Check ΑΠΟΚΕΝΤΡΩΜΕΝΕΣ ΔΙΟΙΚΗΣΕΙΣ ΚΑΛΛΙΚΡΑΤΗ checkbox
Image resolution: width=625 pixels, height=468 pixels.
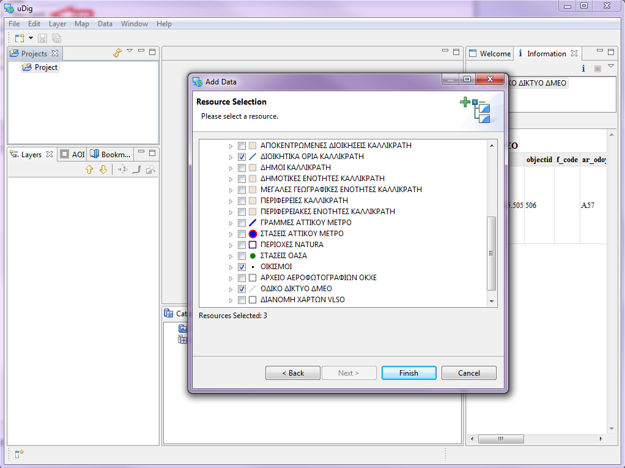pyautogui.click(x=242, y=146)
